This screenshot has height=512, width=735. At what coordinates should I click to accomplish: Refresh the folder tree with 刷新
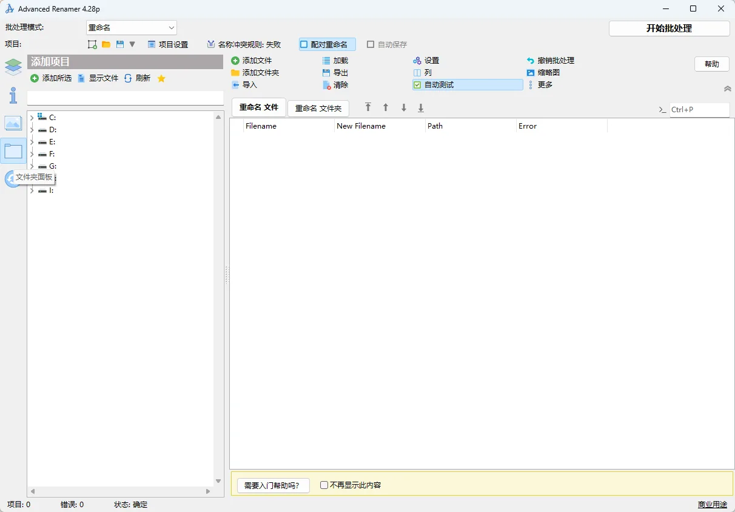tap(137, 78)
